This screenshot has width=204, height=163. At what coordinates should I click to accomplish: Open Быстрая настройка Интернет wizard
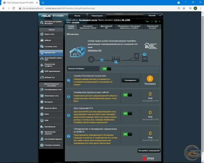tap(51, 23)
